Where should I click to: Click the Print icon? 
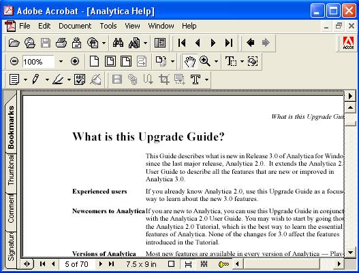coord(61,43)
